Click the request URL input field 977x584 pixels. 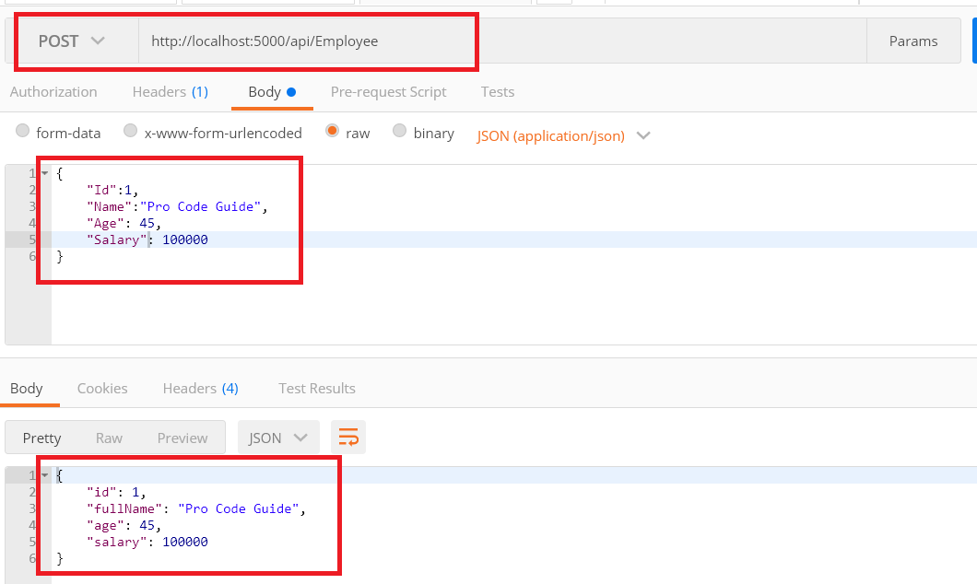(498, 41)
